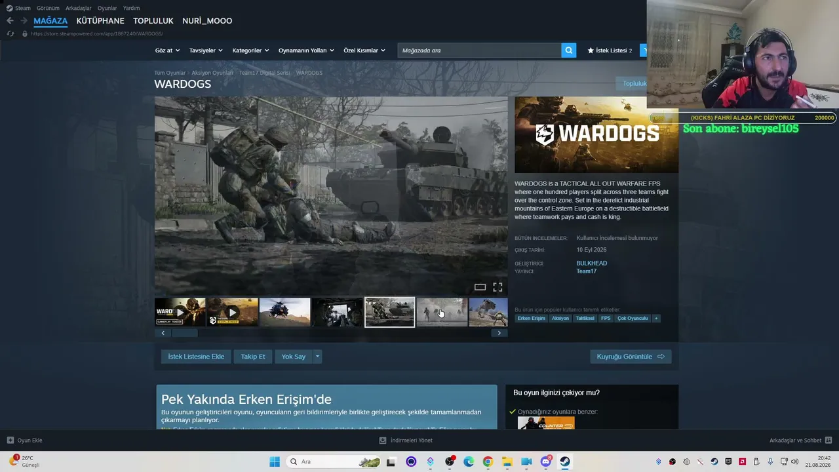Open the Steam logo menu in the top bar
Viewport: 839px width, 472px height.
point(18,8)
